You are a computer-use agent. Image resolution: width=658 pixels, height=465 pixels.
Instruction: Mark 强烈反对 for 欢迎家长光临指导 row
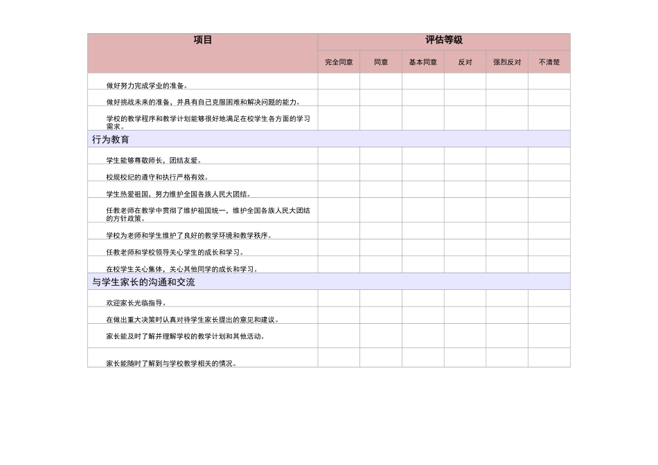point(507,298)
